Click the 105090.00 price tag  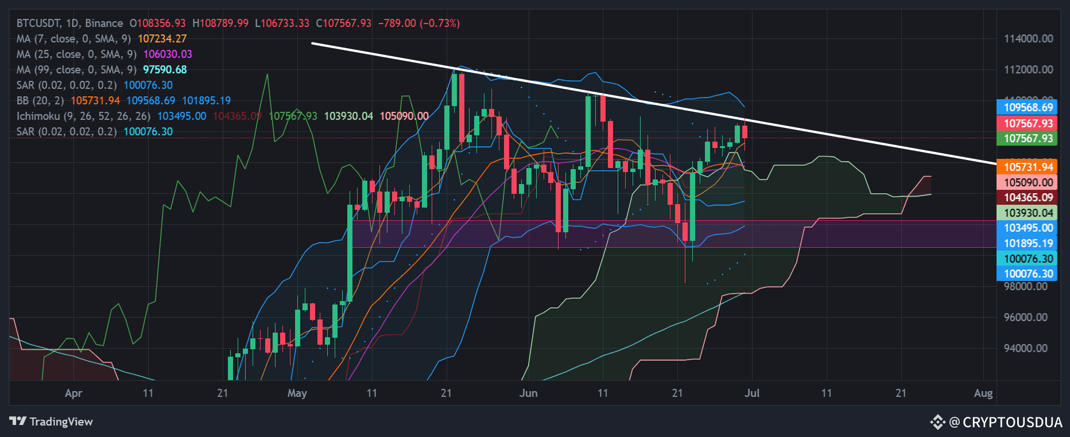[1028, 182]
